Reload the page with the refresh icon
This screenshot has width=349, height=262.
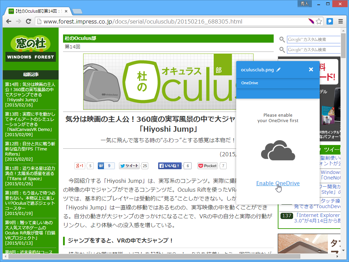pos(29,21)
